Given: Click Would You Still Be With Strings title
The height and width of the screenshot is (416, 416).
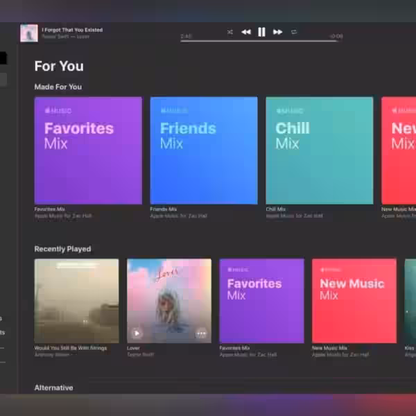Looking at the screenshot, I should (x=71, y=348).
